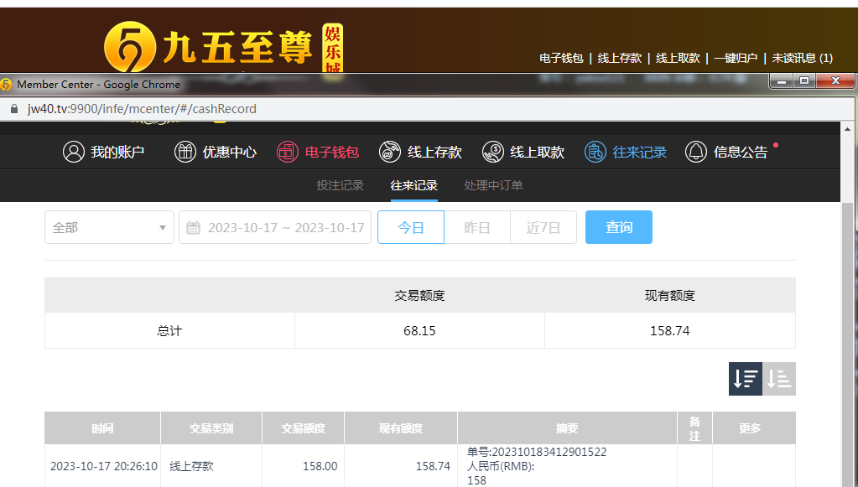Switch to 往来记录 sub-tab
The height and width of the screenshot is (487, 858).
coord(413,185)
